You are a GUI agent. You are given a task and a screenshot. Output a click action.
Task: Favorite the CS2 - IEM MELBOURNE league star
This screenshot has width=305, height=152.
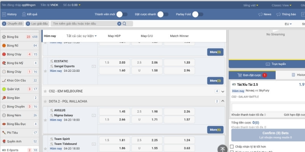pos(45,91)
